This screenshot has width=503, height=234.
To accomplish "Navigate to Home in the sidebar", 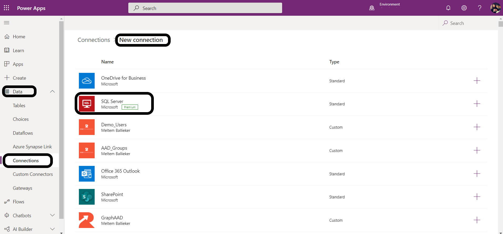I will 19,37.
